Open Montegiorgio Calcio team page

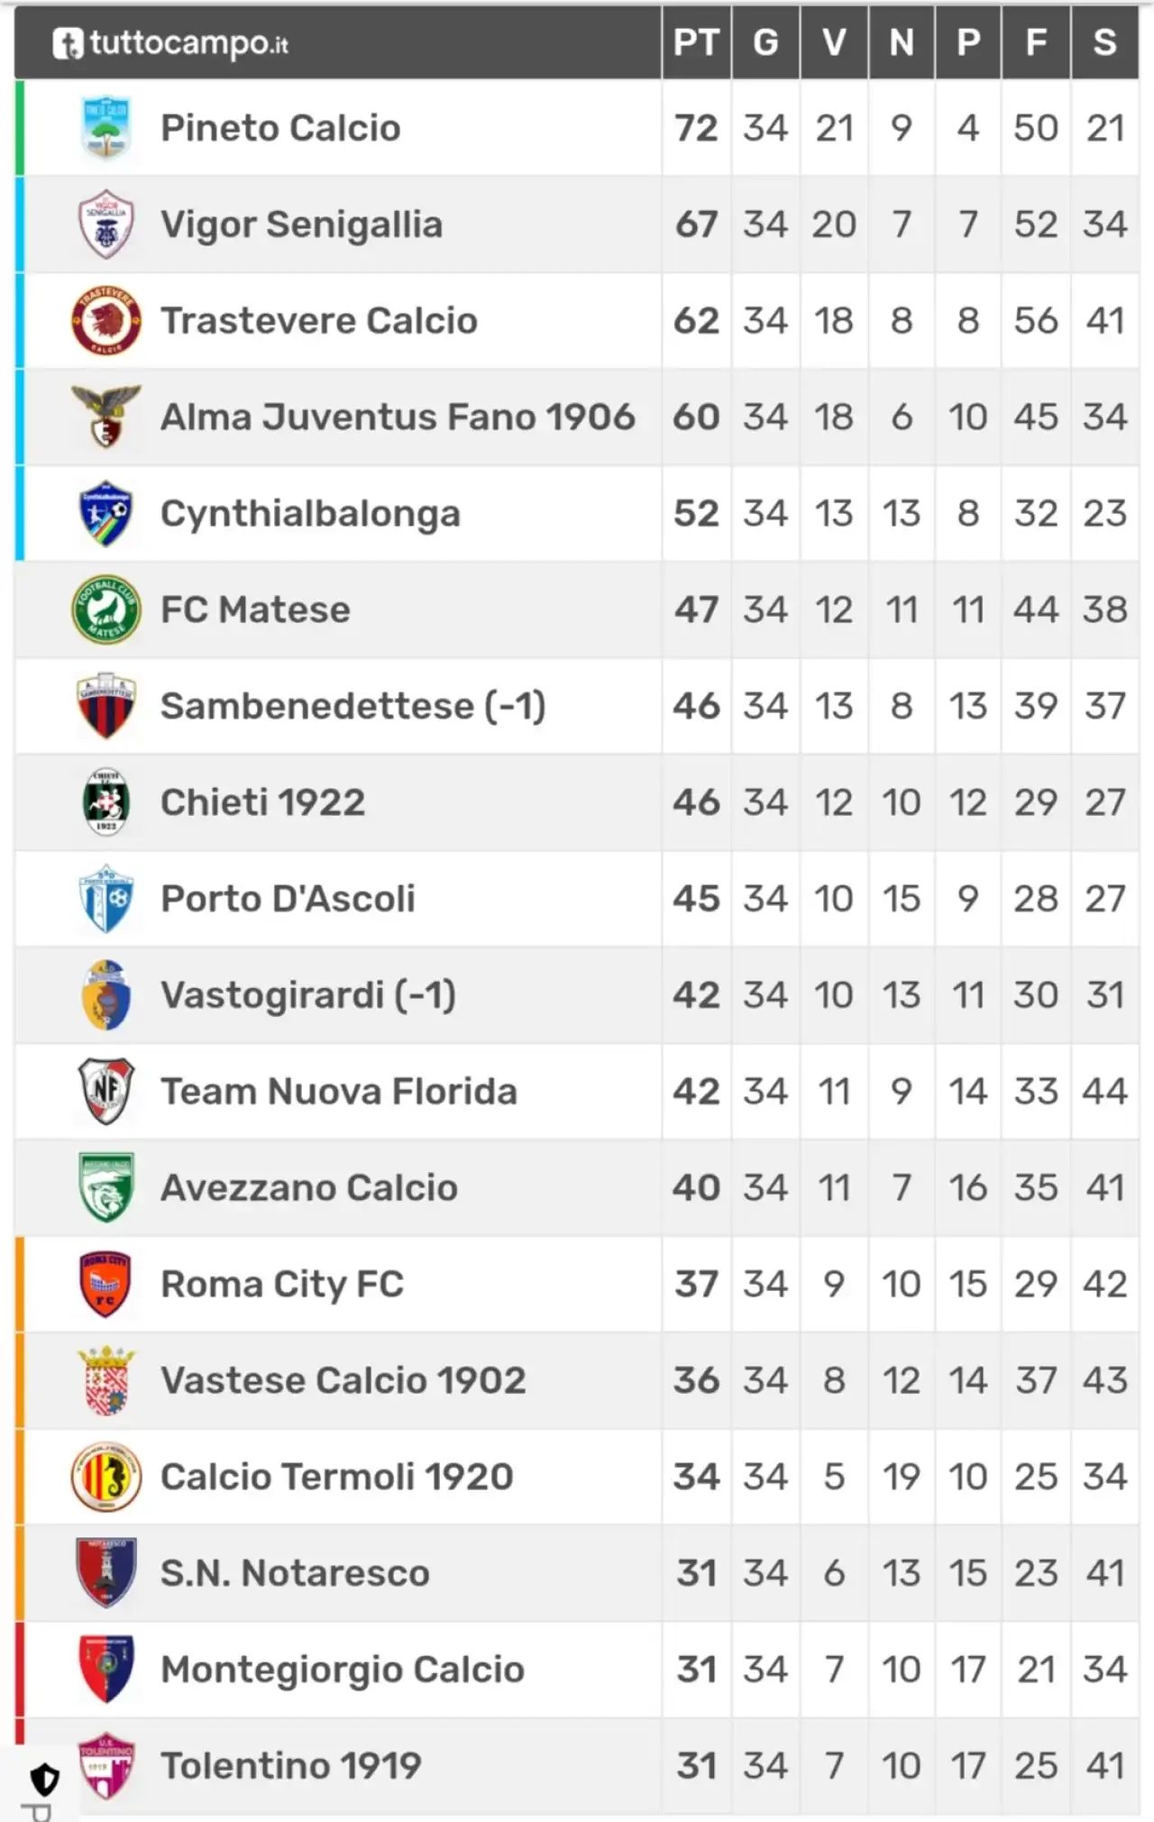pyautogui.click(x=343, y=1670)
